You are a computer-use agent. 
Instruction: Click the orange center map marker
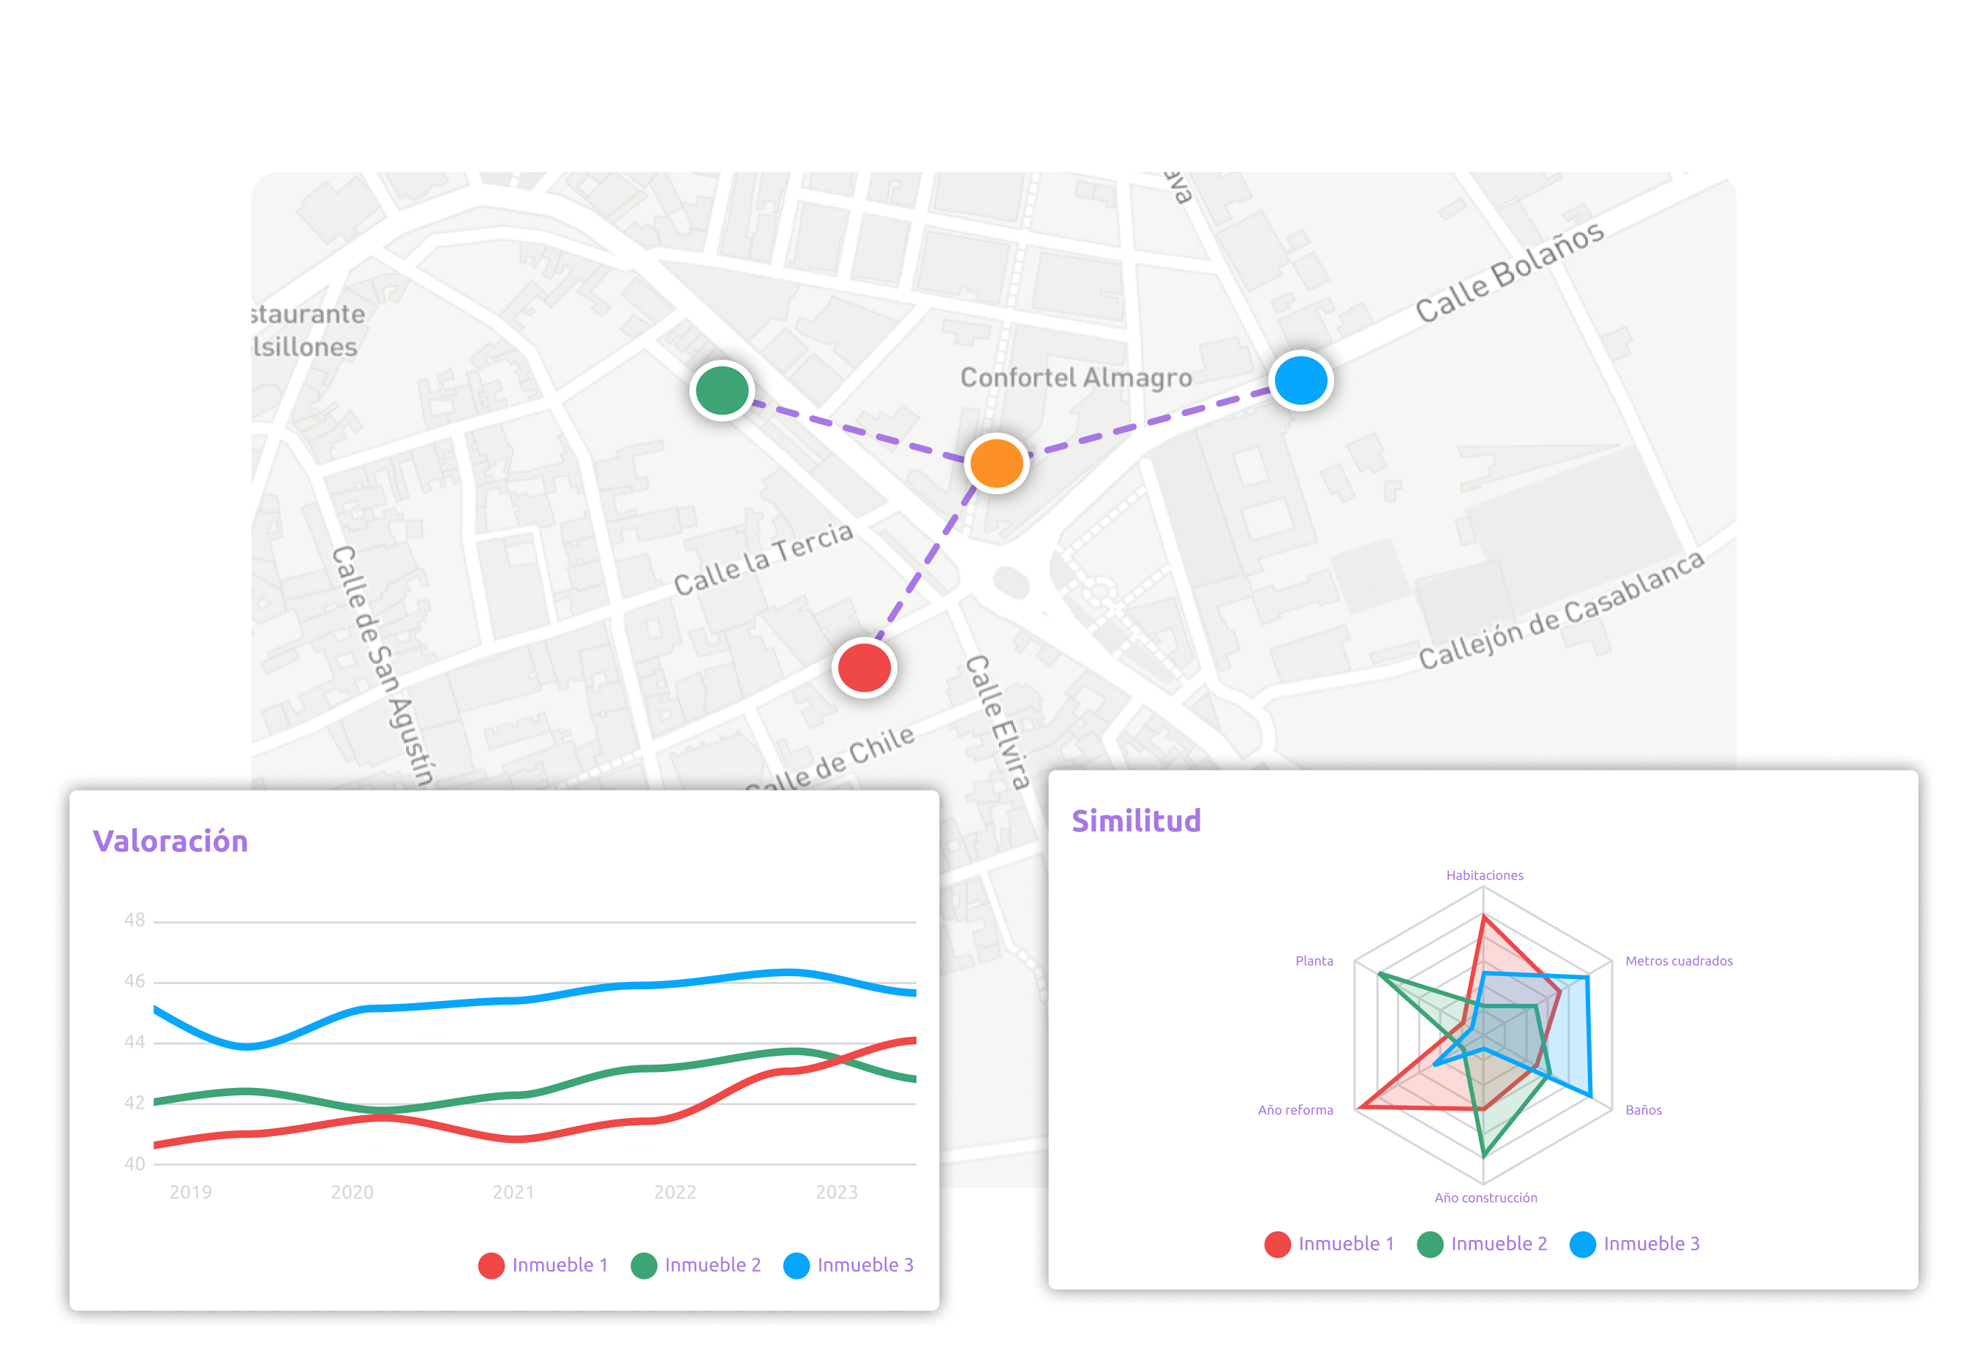click(x=997, y=463)
